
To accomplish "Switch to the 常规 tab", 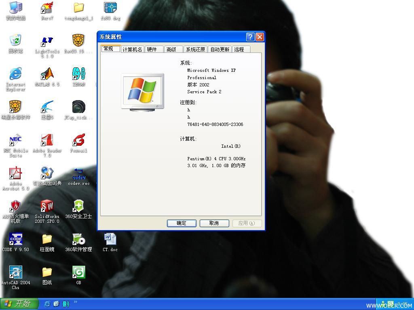I will coord(111,49).
